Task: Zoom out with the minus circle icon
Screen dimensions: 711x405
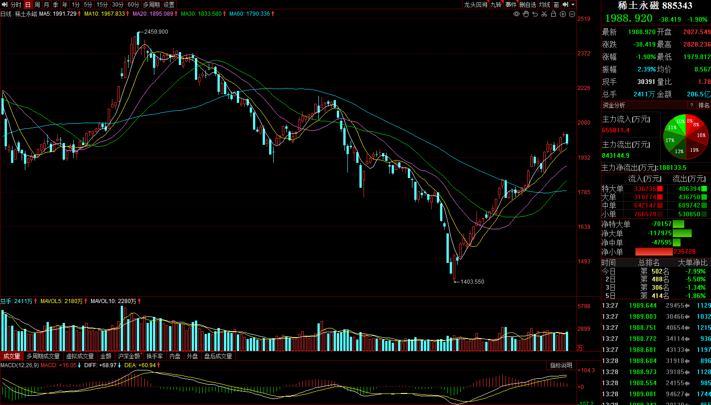Action: [572, 14]
